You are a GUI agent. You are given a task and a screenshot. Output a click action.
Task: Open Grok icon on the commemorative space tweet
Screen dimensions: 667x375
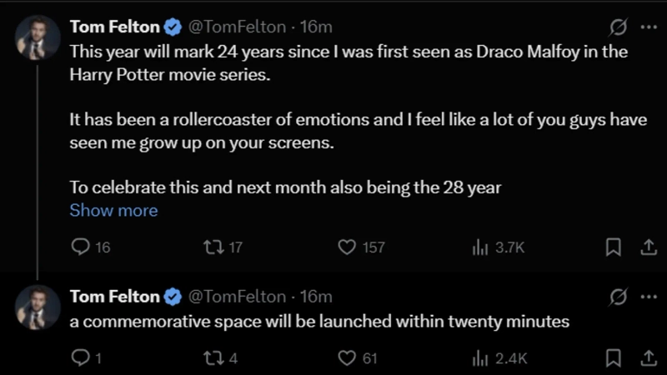(619, 297)
